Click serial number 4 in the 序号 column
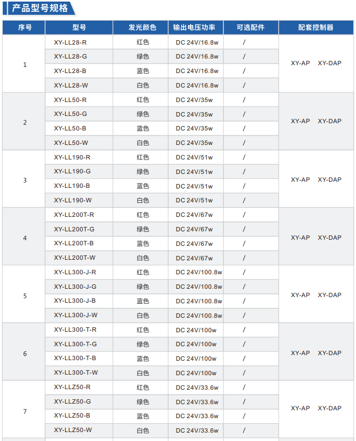Viewport: 356px width, 441px height. click(25, 238)
